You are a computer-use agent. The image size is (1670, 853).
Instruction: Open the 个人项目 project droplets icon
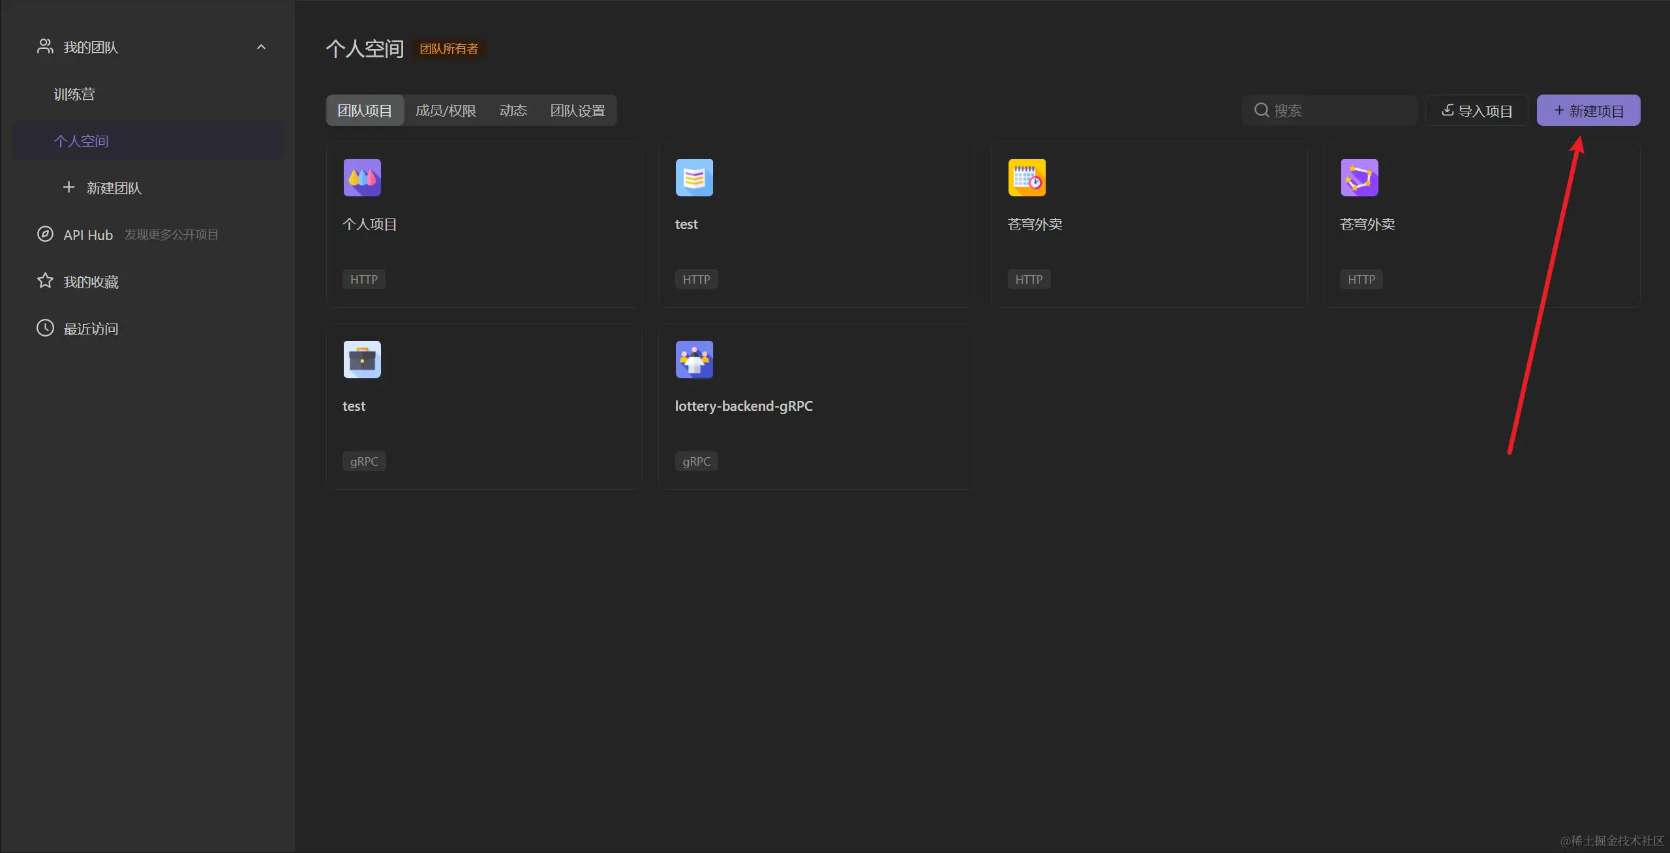362,177
